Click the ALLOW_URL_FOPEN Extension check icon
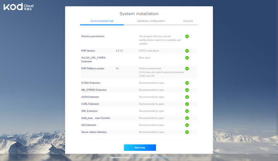278x161 pixels. pyautogui.click(x=187, y=58)
